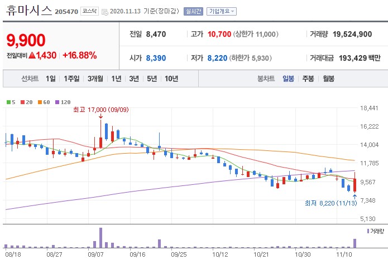Select the 5년 line chart tab
The image size is (388, 260).
(152, 79)
